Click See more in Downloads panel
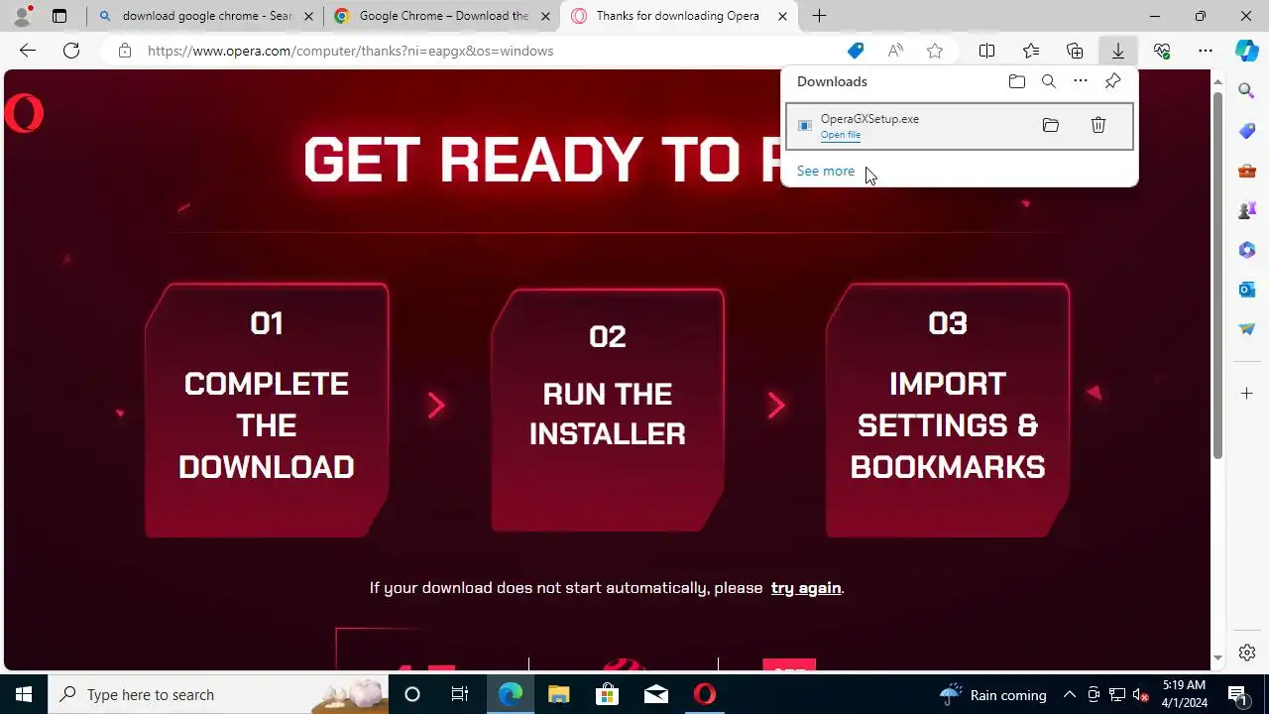This screenshot has height=714, width=1269. (x=825, y=171)
